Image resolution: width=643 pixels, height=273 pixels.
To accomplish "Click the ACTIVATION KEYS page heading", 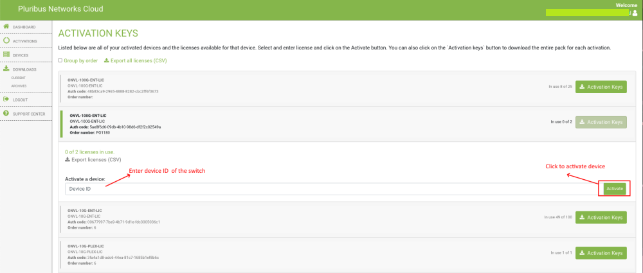I will point(98,33).
